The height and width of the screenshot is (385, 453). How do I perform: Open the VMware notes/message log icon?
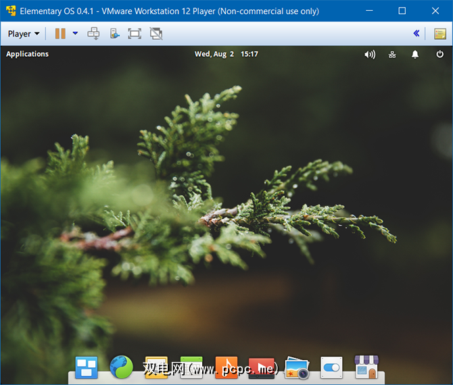pos(439,34)
